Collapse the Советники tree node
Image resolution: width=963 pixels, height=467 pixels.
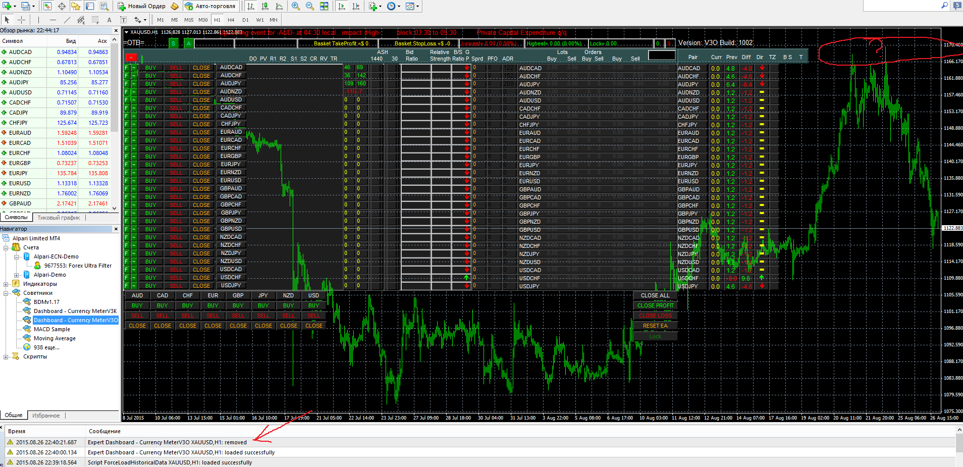[6, 293]
